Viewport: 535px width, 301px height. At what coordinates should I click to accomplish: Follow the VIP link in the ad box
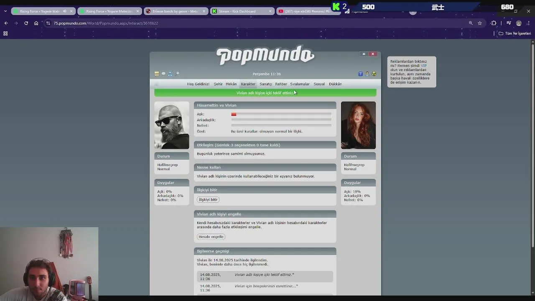[423, 66]
